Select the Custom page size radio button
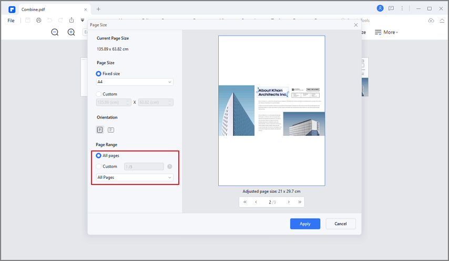449x261 pixels. point(98,94)
